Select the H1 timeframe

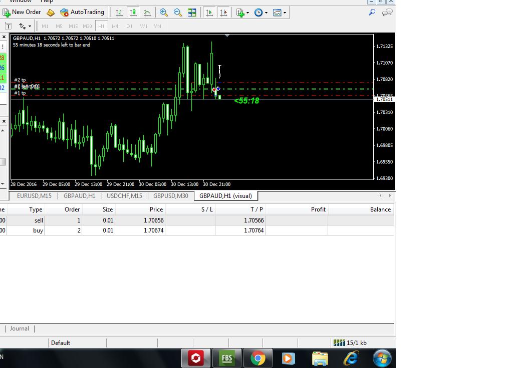[x=101, y=26]
